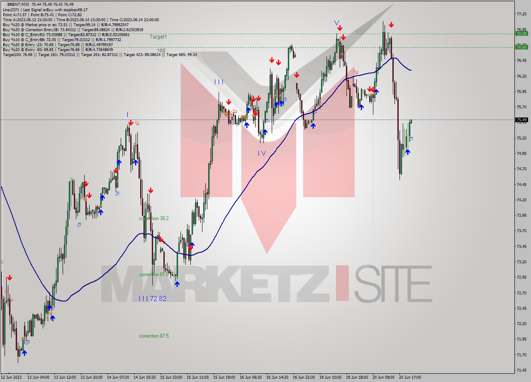Click the '14 Jun 07:30' time axis label
Image resolution: width=531 pixels, height=382 pixels.
point(118,377)
